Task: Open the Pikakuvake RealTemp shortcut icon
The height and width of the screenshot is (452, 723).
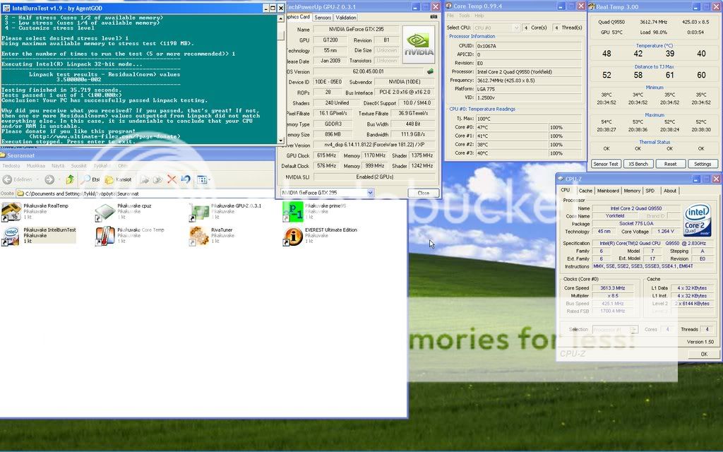Action: point(11,212)
